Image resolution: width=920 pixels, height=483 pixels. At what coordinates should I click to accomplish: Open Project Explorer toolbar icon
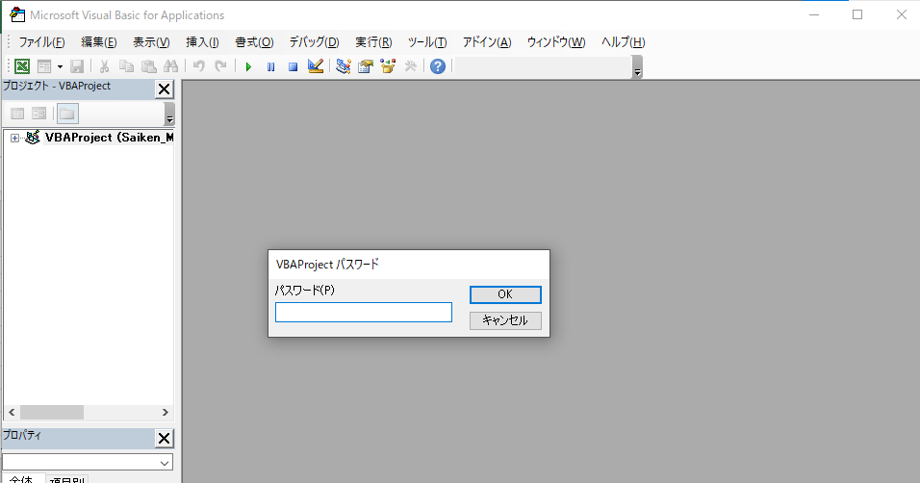[344, 66]
